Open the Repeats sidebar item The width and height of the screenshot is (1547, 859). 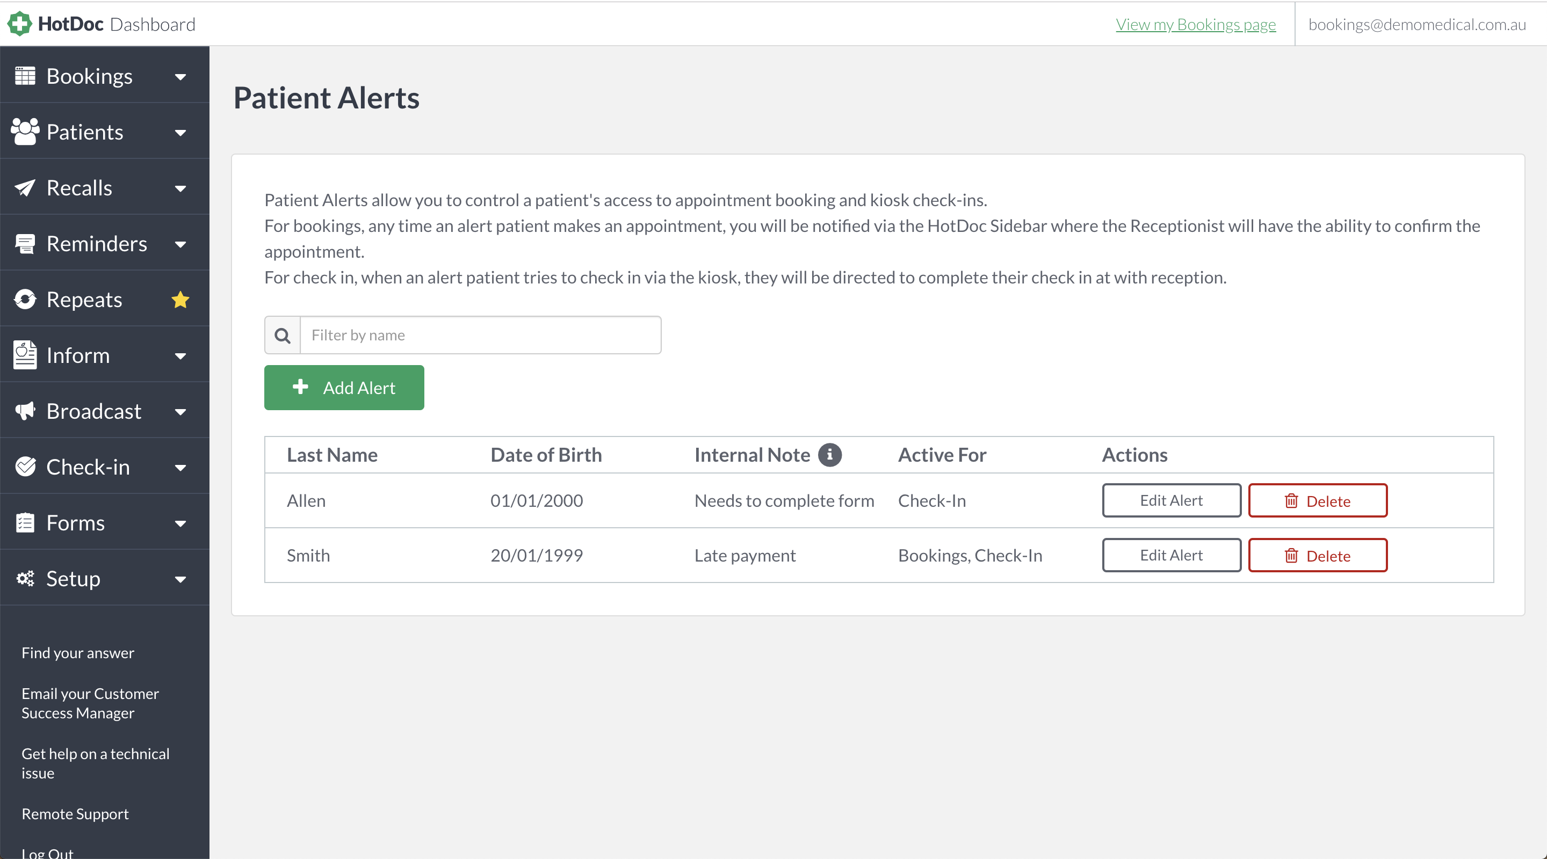pos(105,299)
